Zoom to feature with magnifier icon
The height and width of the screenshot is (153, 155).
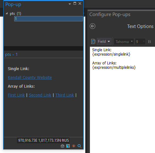click(x=80, y=146)
